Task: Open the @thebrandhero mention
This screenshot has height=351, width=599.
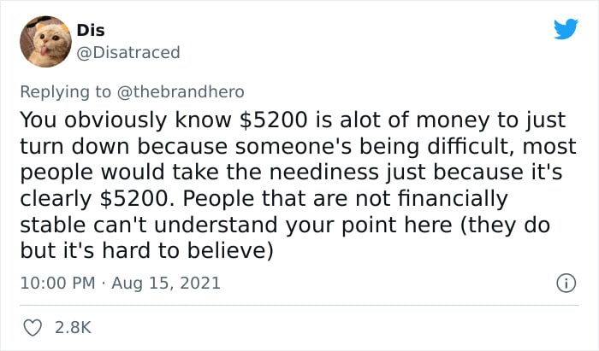Action: click(181, 92)
